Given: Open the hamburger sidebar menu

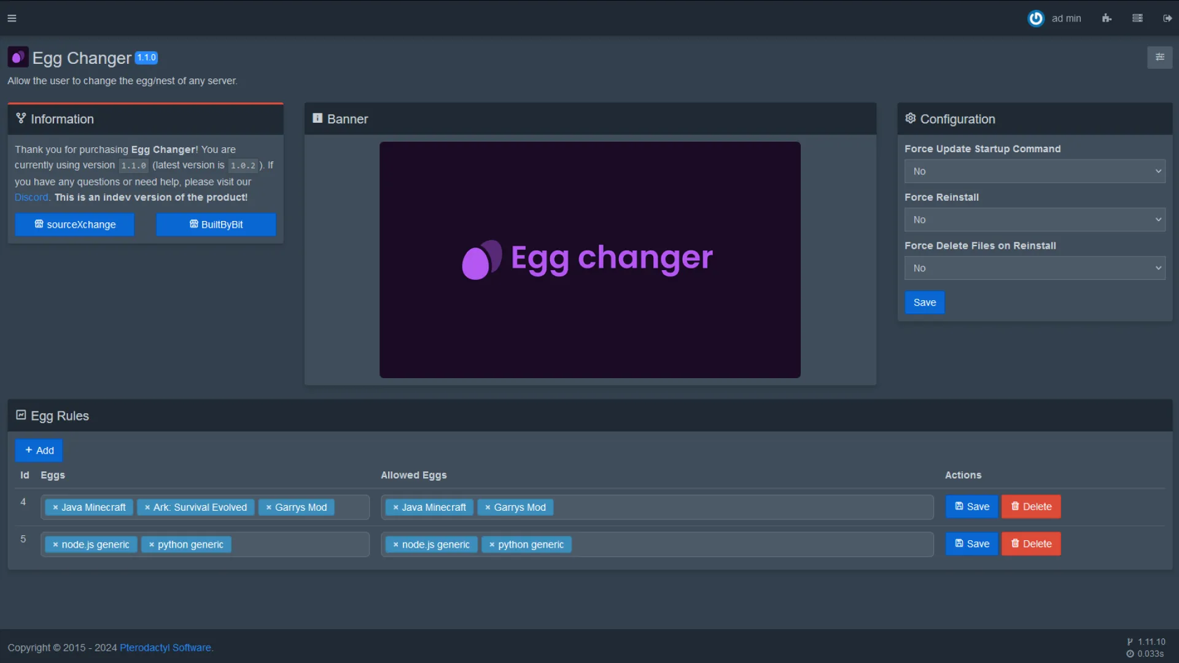Looking at the screenshot, I should click(x=12, y=18).
